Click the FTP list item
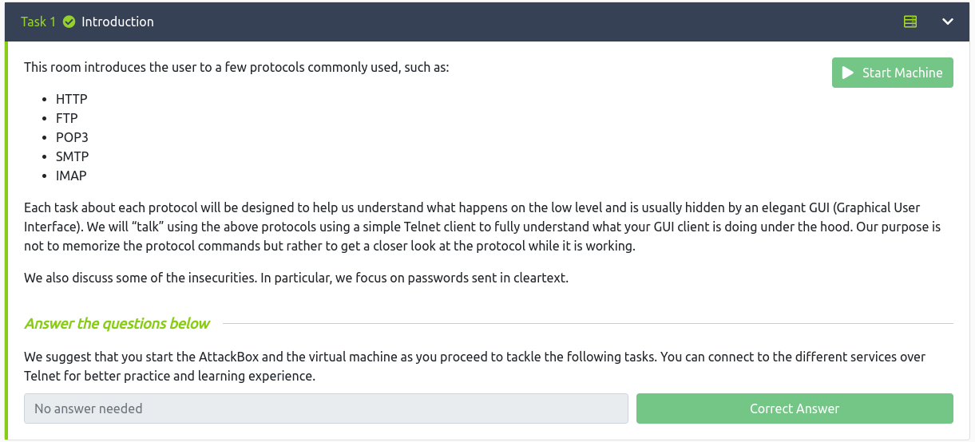This screenshot has height=442, width=975. click(67, 118)
